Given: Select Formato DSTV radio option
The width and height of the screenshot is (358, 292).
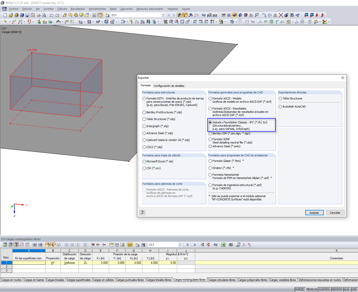Looking at the screenshot, I should [x=144, y=99].
